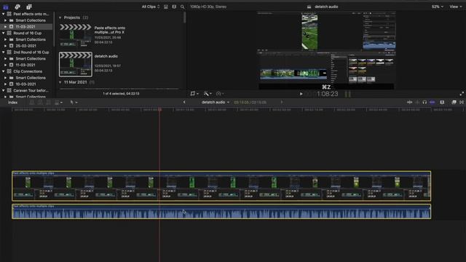Image resolution: width=466 pixels, height=262 pixels.
Task: Click the viewer timecode 1:08:23
Action: (x=327, y=94)
